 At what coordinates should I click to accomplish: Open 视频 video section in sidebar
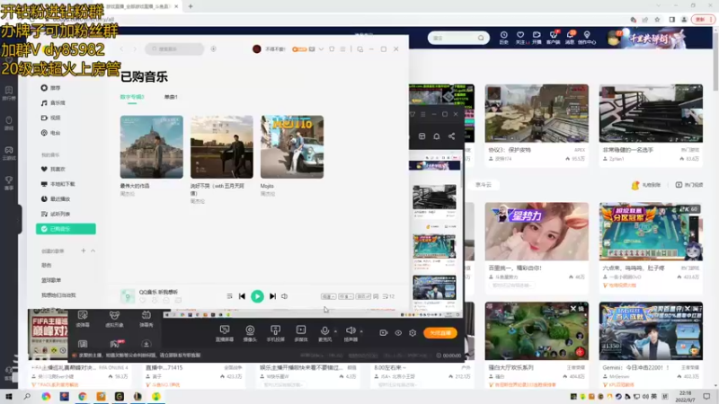point(51,118)
